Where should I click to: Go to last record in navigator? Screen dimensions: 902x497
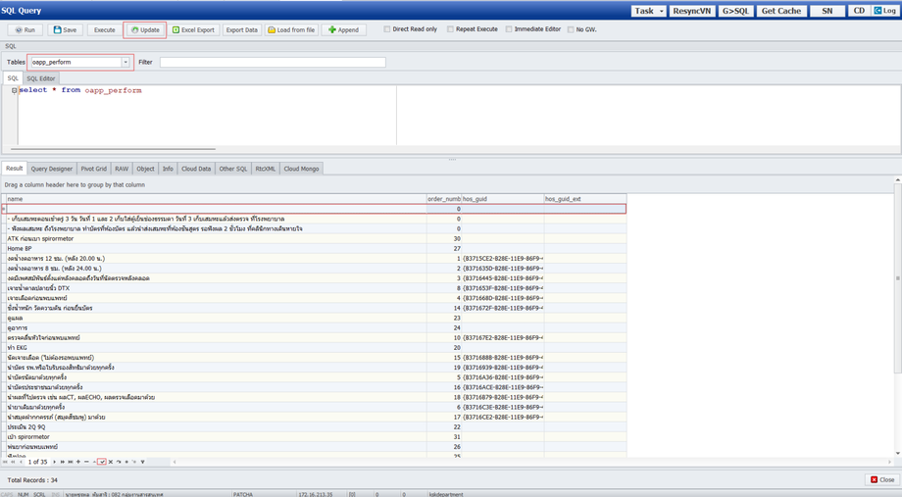point(71,462)
